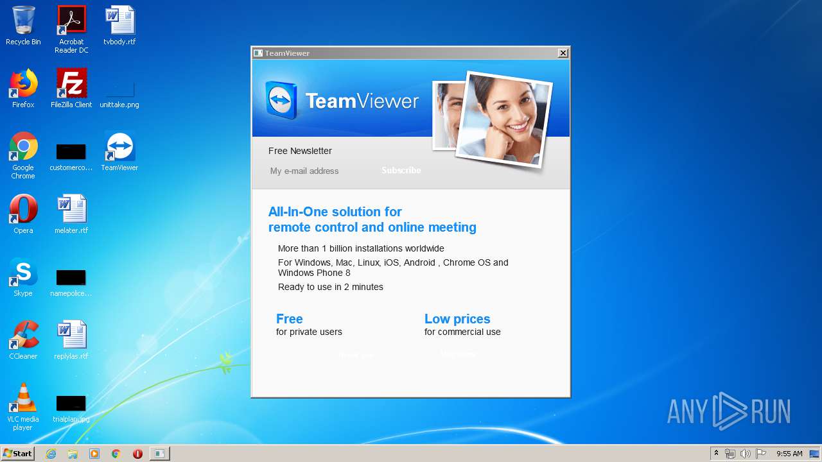
Task: Open Internet Explorer in the taskbar
Action: pos(51,454)
